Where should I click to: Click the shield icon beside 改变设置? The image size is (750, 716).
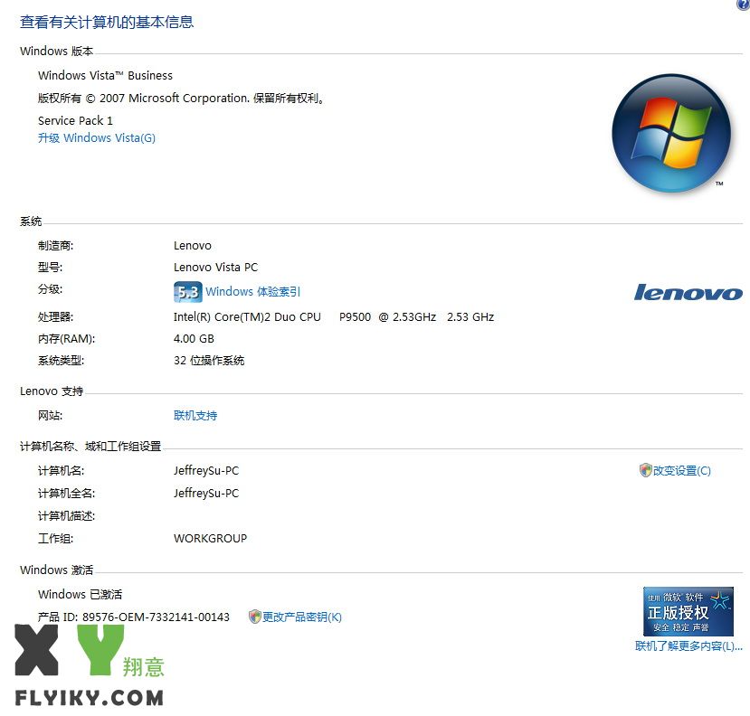[x=646, y=470]
